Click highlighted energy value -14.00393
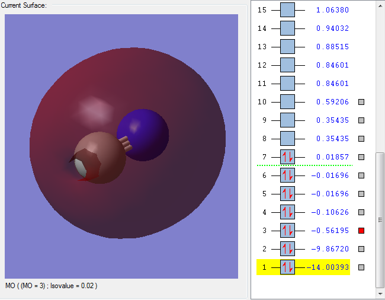This screenshot has height=300, width=385. coord(328,267)
